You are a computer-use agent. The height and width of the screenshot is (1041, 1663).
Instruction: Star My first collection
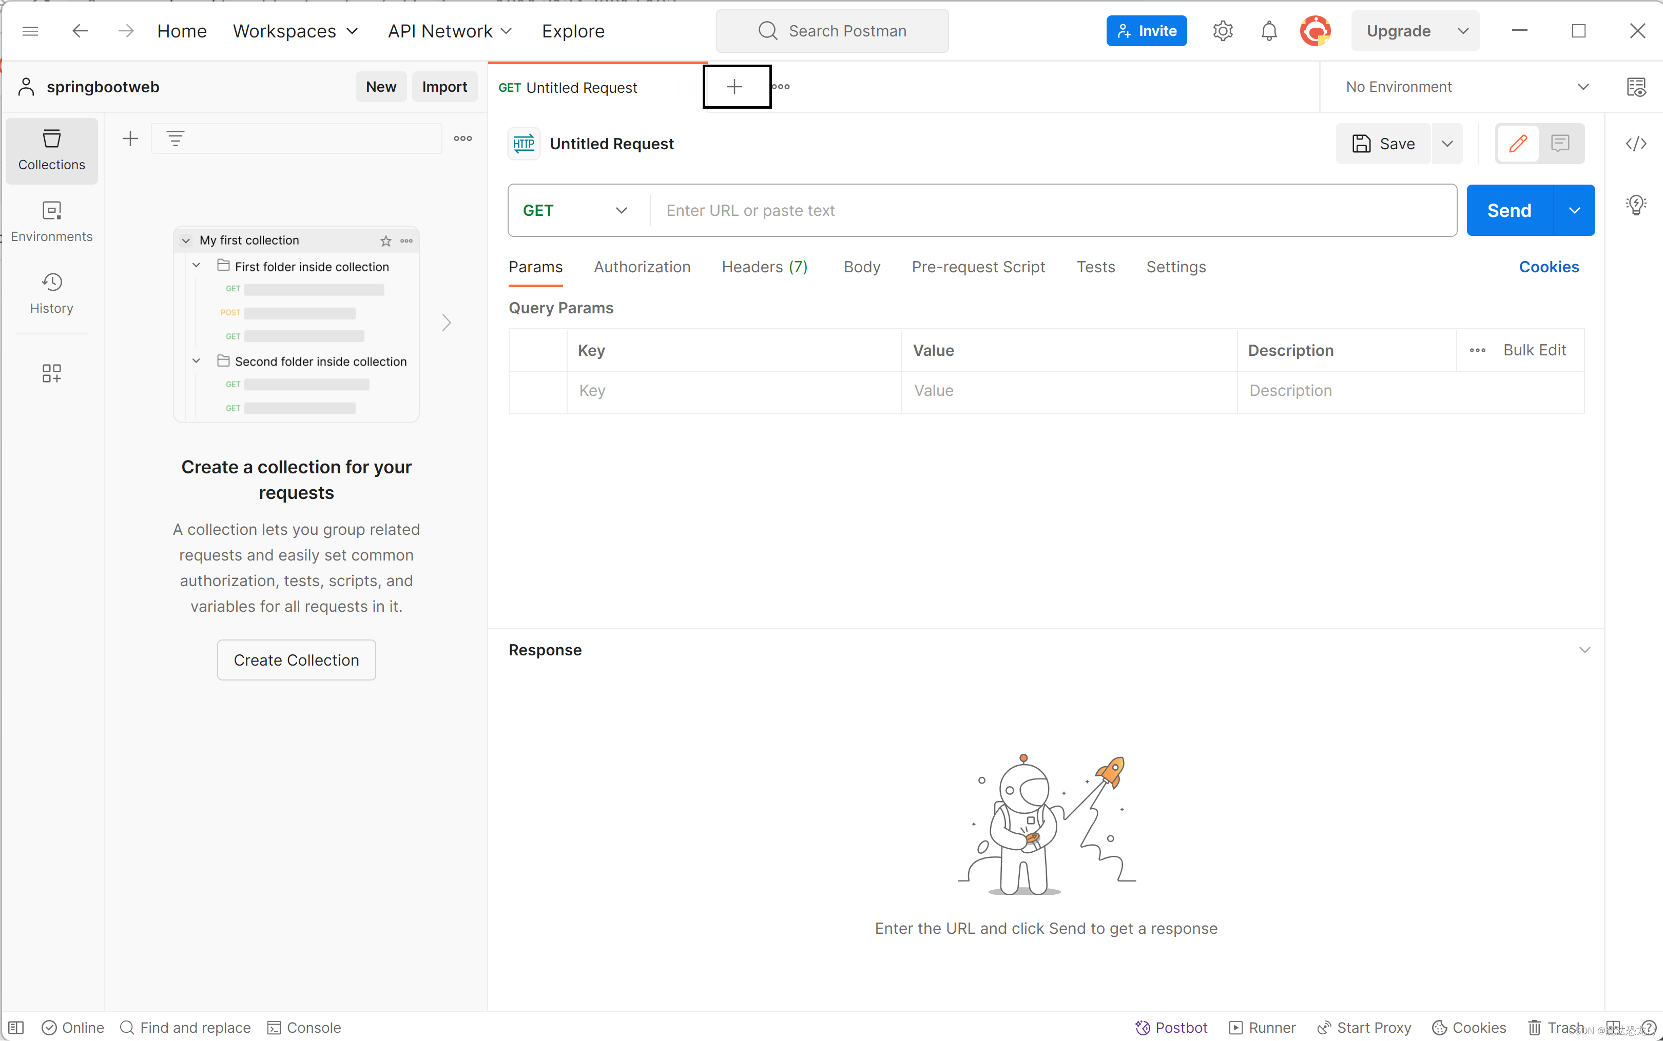pyautogui.click(x=386, y=241)
